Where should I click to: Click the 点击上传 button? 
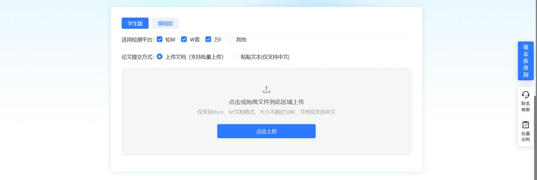click(267, 131)
